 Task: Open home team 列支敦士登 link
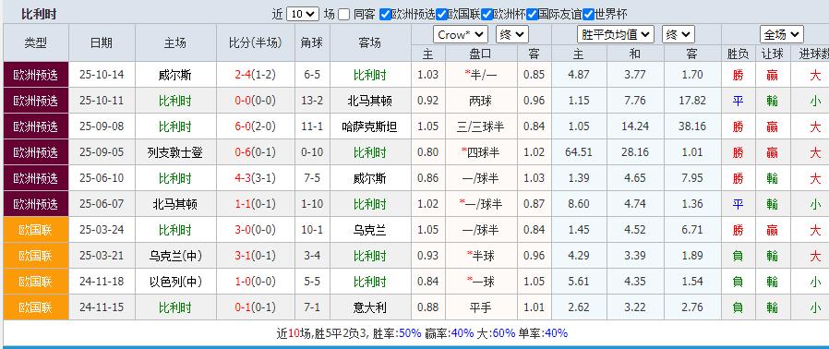[x=175, y=153]
